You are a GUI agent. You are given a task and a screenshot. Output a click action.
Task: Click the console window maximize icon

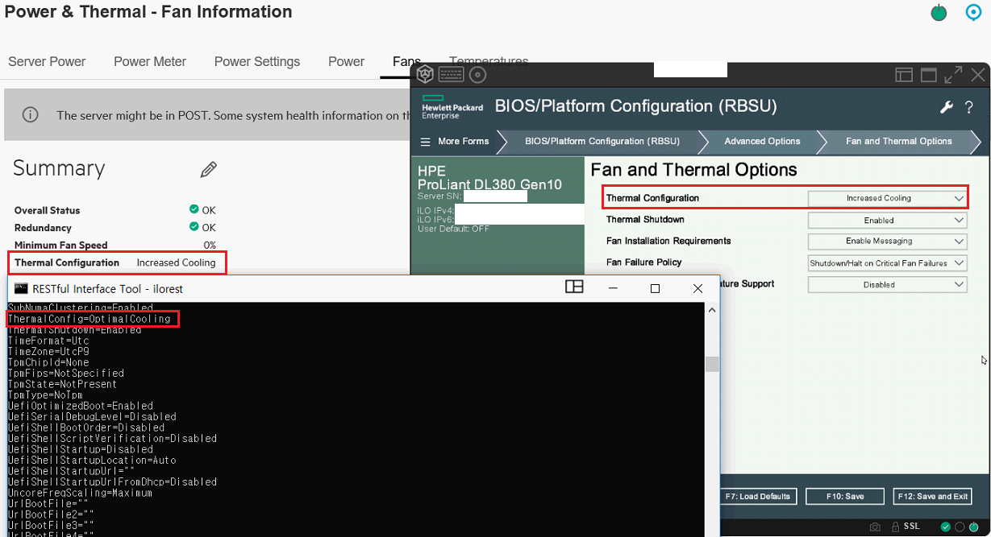929,75
